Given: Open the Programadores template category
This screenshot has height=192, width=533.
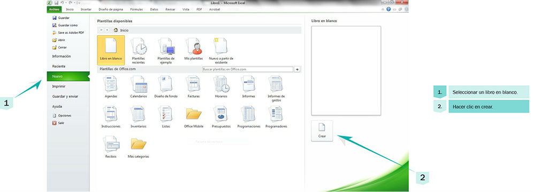Looking at the screenshot, I should 276,117.
